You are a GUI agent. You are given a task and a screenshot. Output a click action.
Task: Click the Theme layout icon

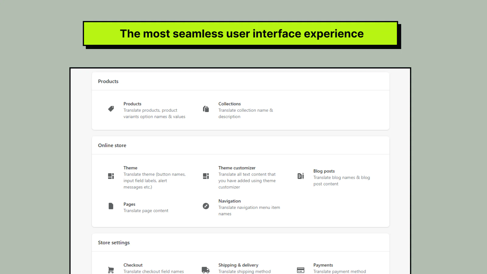[111, 176]
